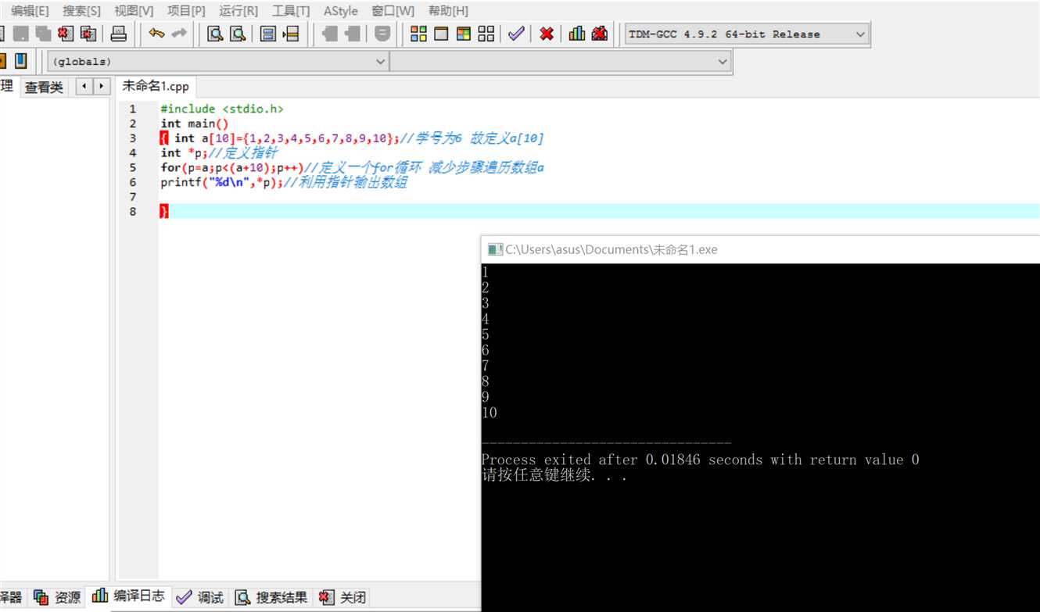This screenshot has height=612, width=1040.
Task: Switch to the 搜索结果 bottom tab
Action: click(272, 597)
